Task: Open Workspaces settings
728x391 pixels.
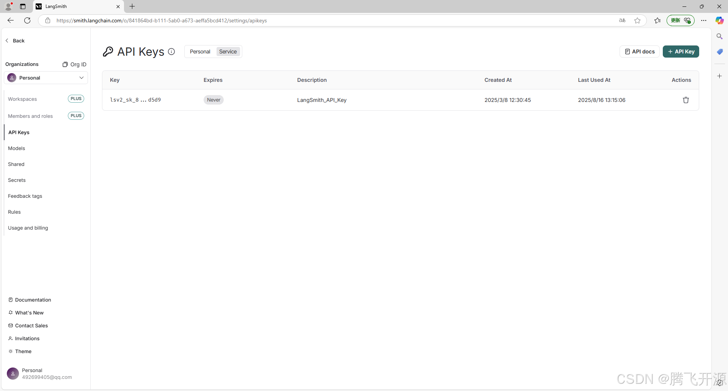Action: coord(22,99)
